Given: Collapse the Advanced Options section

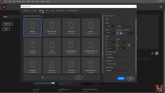Looking at the screenshot, I should point(111,52).
